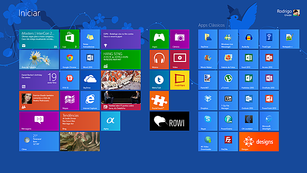Launch CN Levelator tile
This screenshot has height=173, width=307.
click(x=248, y=121)
